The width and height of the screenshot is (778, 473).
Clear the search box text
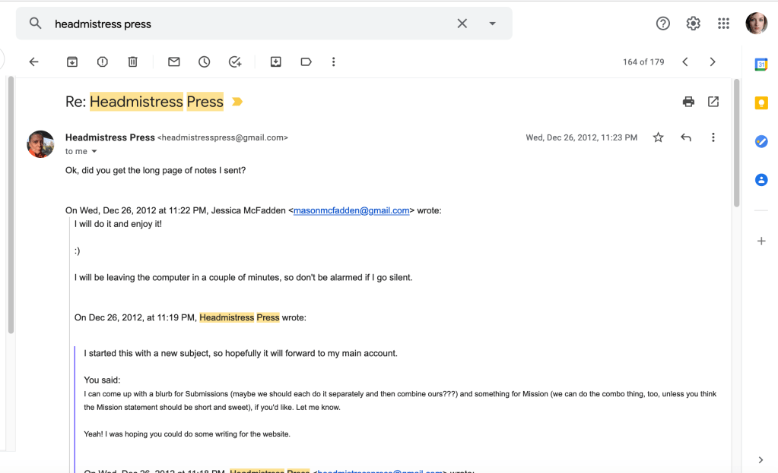point(462,24)
